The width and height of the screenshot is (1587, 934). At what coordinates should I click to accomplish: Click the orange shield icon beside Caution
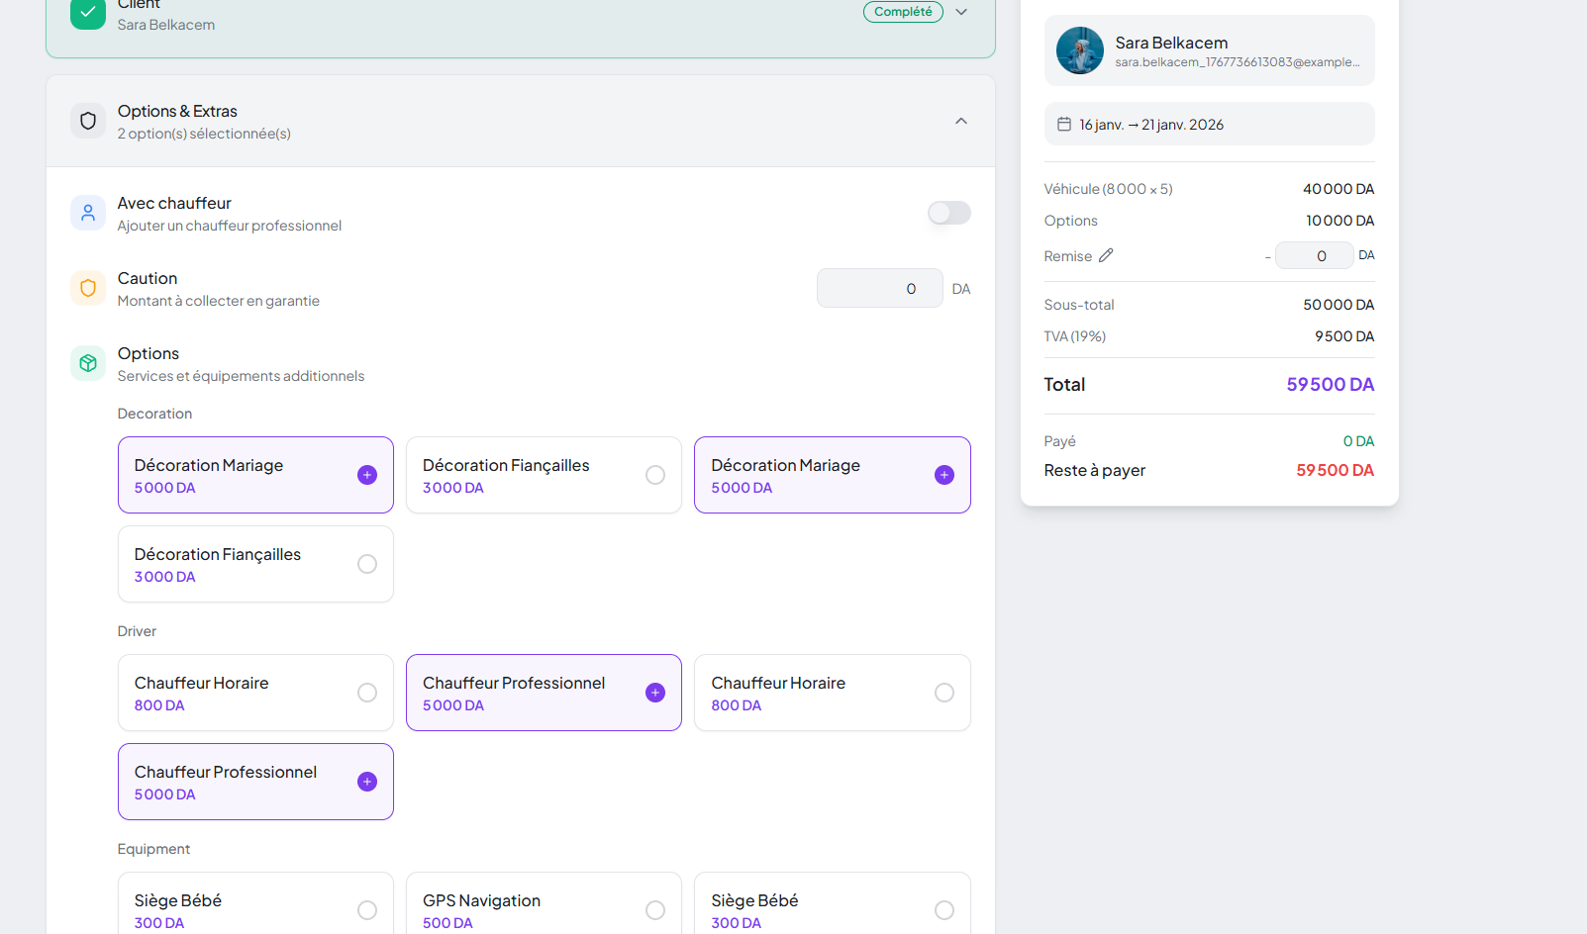click(88, 288)
